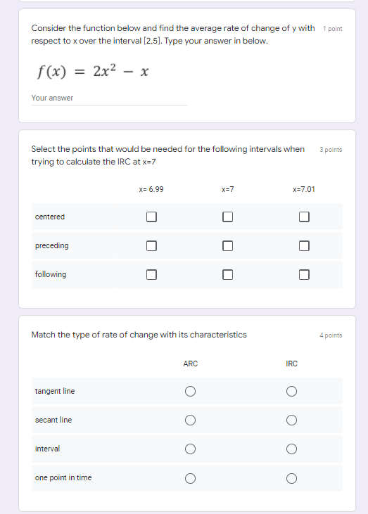
Task: Check x=7 for the preceding row
Action: pyautogui.click(x=227, y=245)
